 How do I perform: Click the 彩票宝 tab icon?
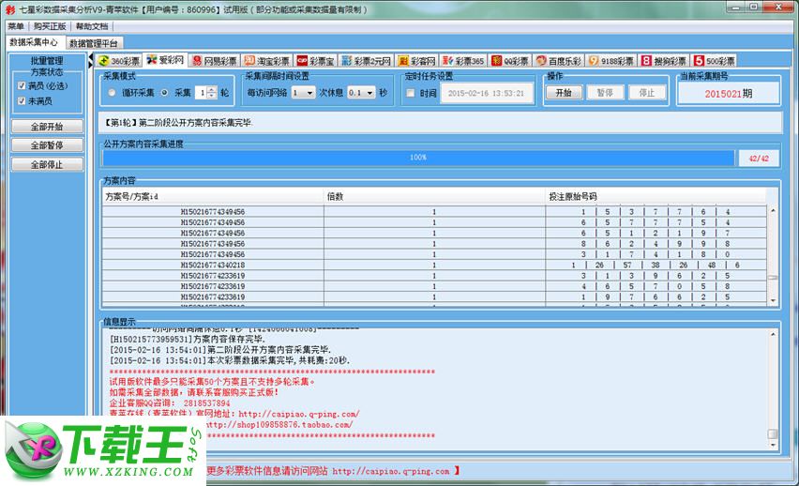tap(302, 60)
